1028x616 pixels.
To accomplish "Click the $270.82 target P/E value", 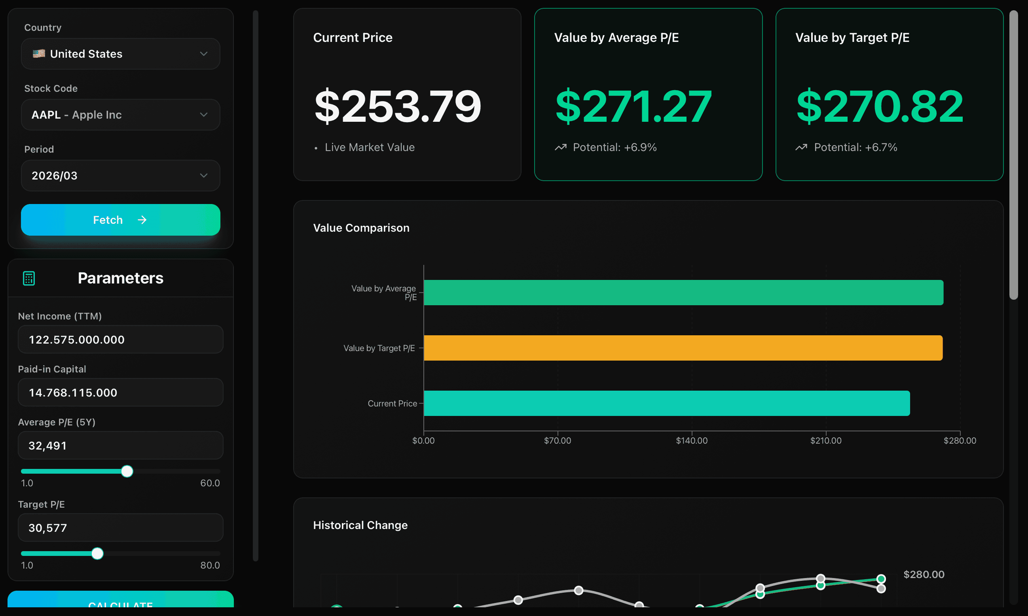I will point(880,106).
